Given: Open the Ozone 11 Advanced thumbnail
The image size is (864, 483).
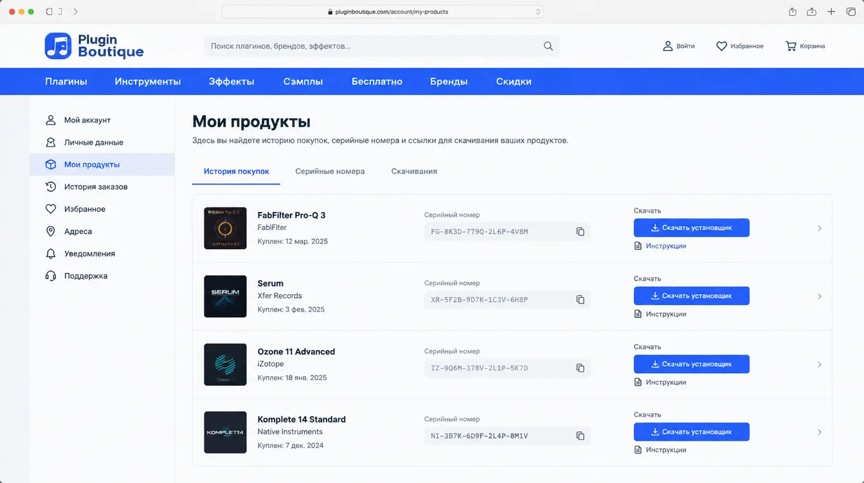Looking at the screenshot, I should tap(226, 364).
